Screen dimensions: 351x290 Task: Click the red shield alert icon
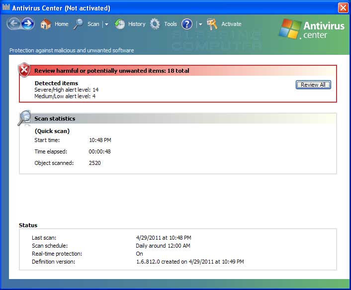point(24,70)
